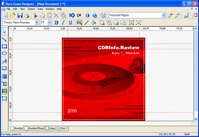Copy the selected object

[42, 15]
